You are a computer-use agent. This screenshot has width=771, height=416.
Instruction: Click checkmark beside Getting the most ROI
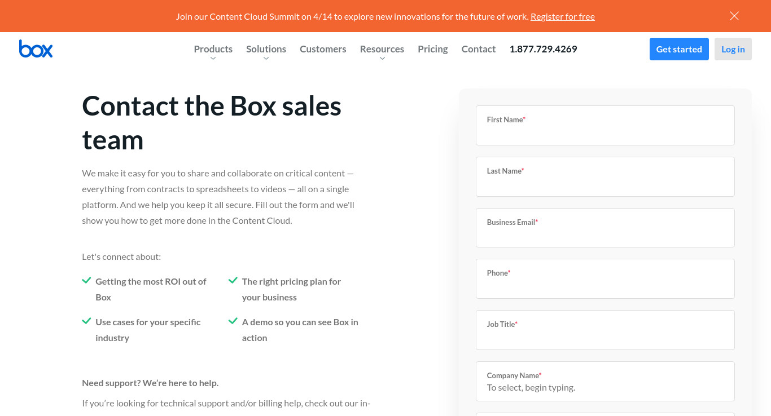pos(86,280)
